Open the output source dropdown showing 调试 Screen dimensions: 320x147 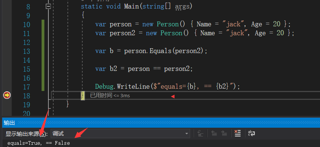(120, 134)
